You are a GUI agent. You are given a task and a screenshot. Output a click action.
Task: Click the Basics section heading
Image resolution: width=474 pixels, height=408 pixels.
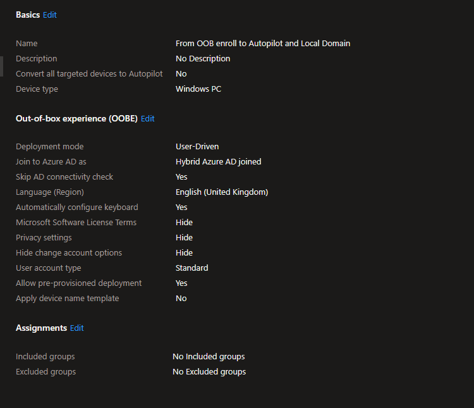[28, 15]
